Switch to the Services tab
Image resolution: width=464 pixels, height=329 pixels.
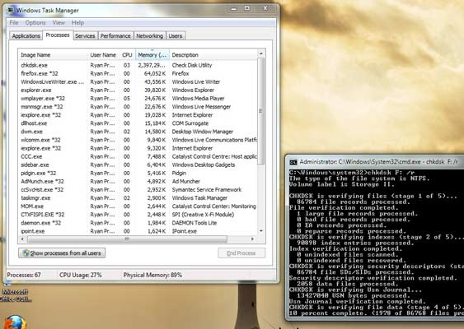click(85, 35)
